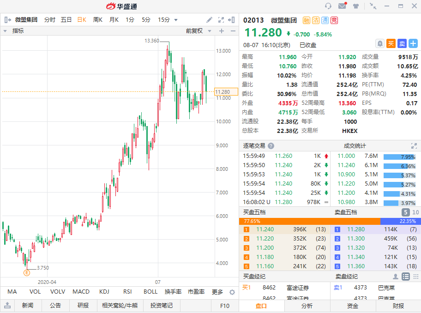The image size is (421, 313).
Task: Click the 融 margin tag icon
Action: point(307,20)
